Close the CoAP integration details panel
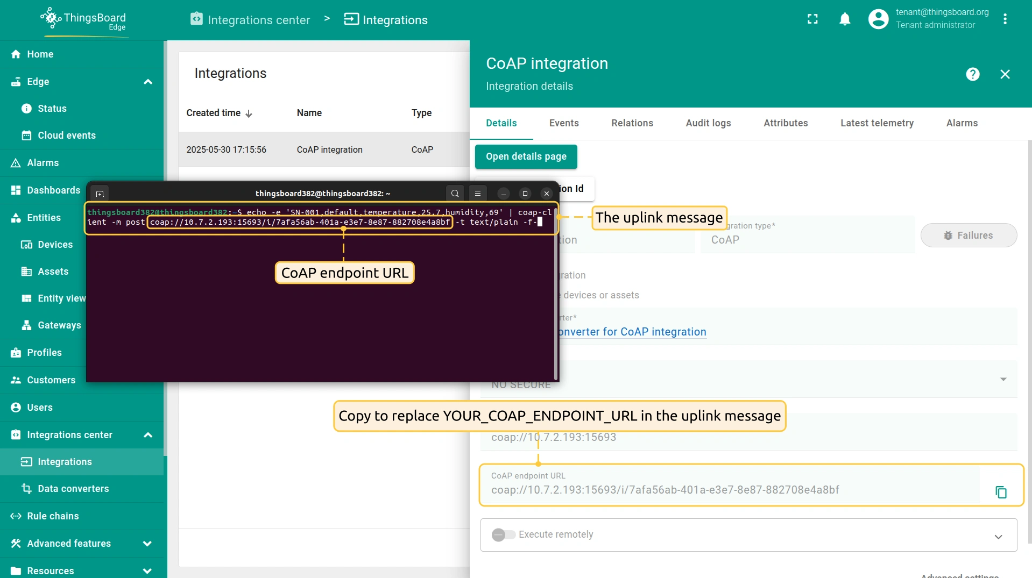The image size is (1032, 578). tap(1005, 74)
